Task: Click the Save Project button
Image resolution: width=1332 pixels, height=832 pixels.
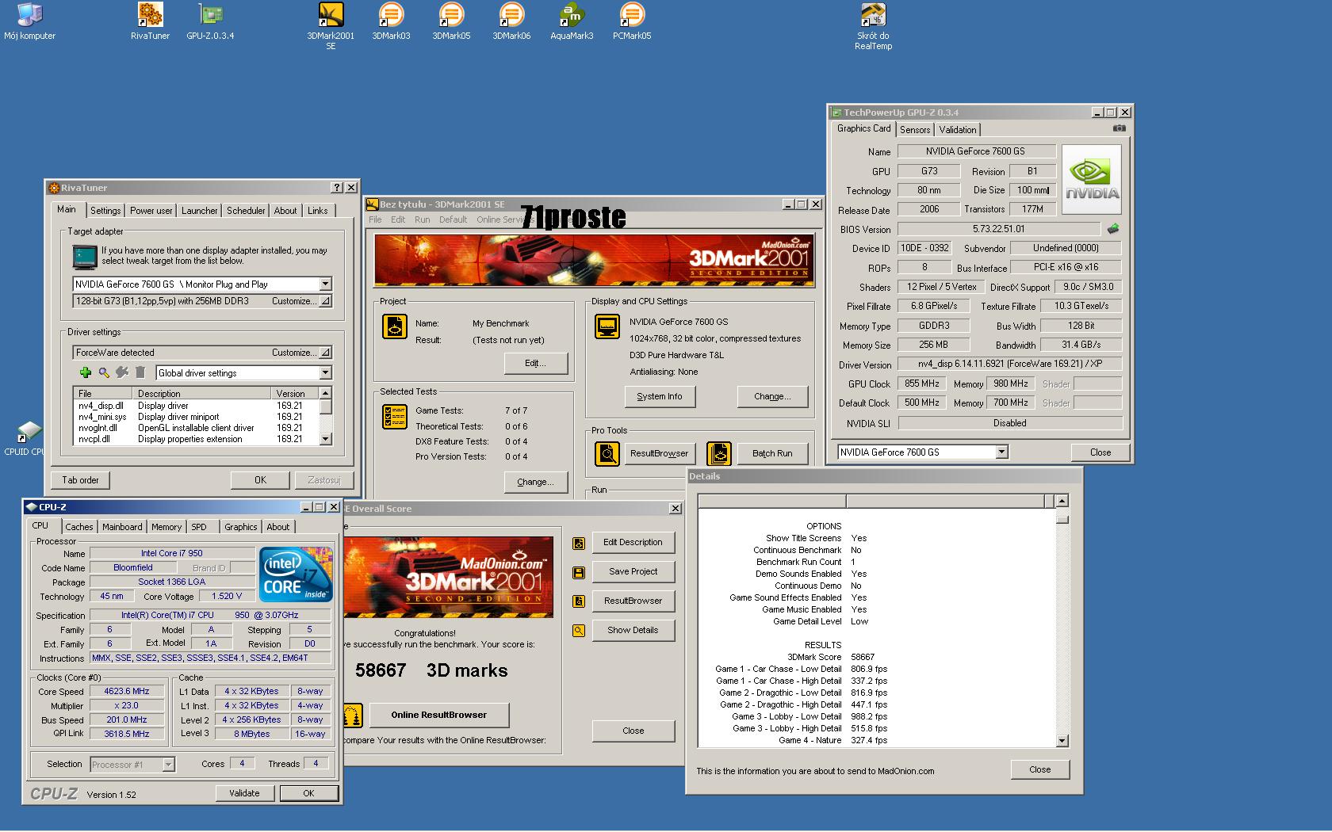Action: (633, 571)
